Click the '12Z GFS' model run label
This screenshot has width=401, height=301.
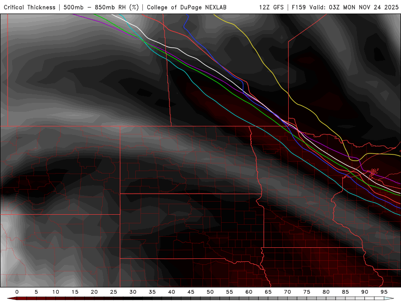pos(271,7)
